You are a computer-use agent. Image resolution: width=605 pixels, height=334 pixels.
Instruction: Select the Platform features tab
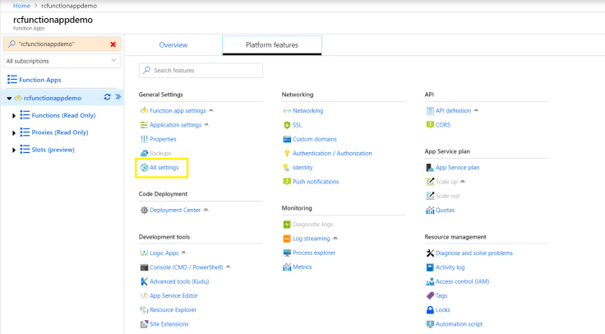tap(272, 44)
